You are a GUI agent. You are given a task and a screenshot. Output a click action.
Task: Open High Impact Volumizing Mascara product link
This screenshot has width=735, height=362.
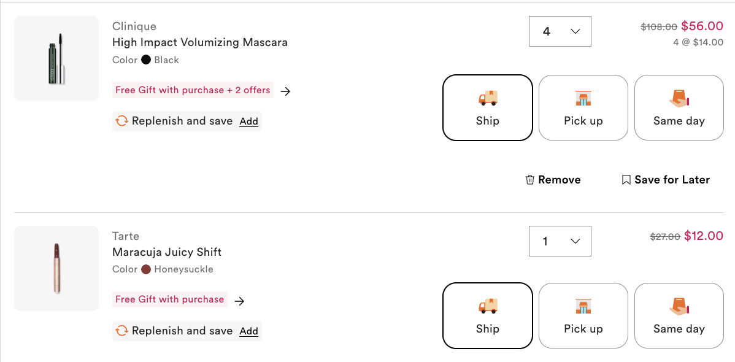click(199, 42)
